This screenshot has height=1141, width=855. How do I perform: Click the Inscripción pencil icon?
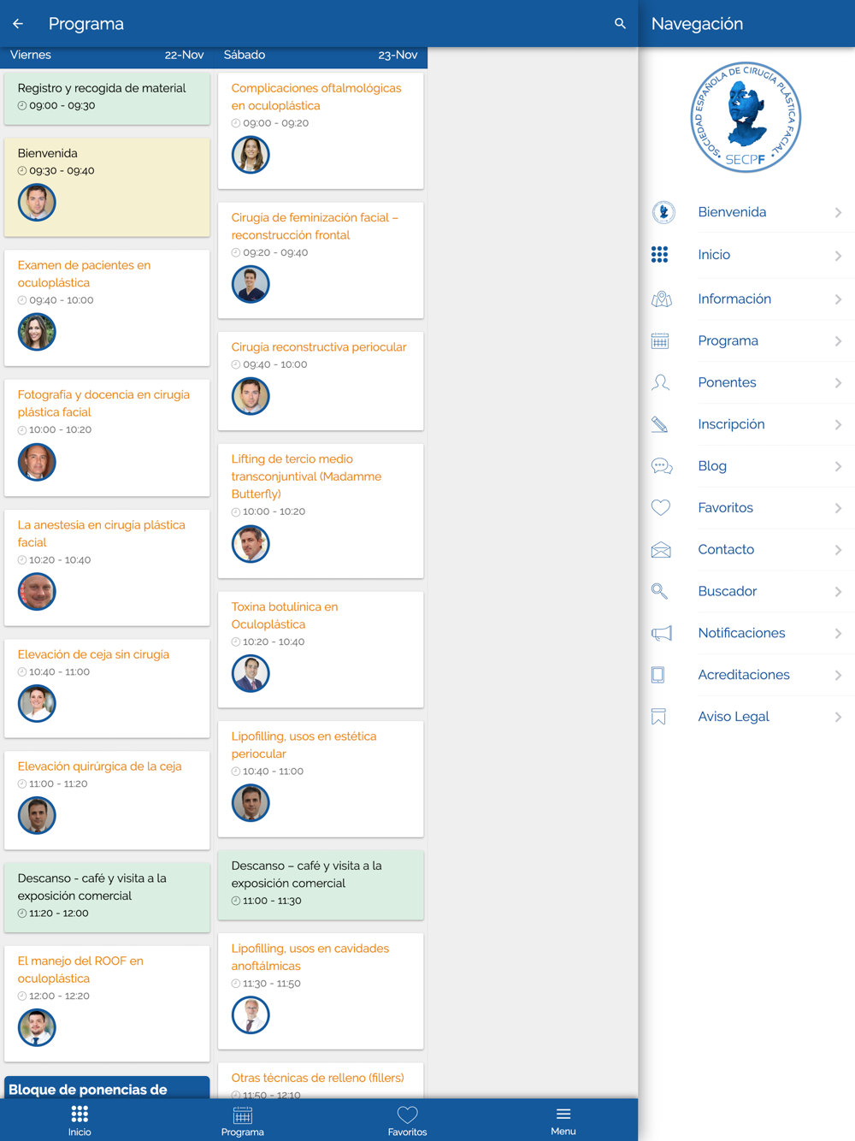[x=659, y=424]
